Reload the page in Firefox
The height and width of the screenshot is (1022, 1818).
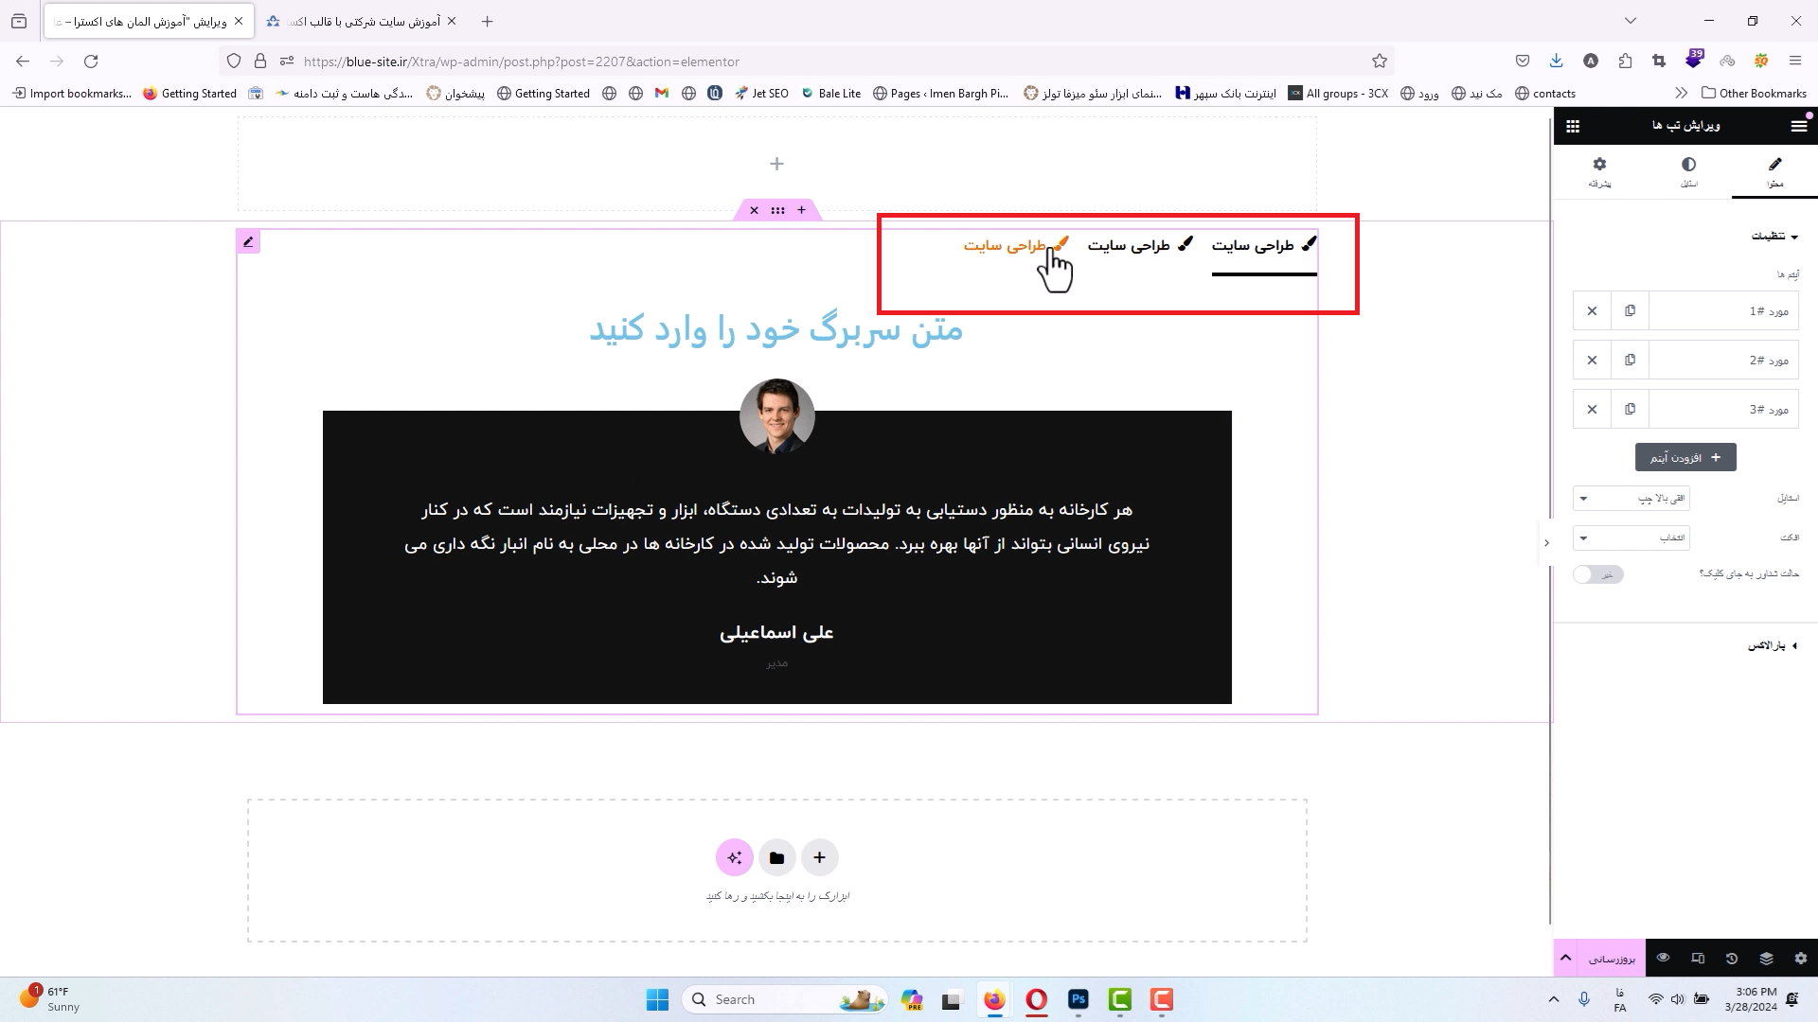pos(91,62)
